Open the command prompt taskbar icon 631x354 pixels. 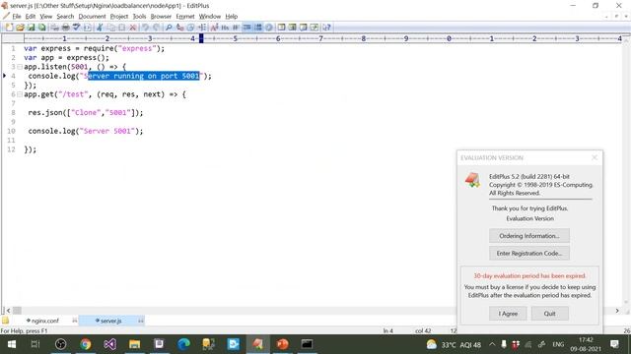click(x=307, y=344)
